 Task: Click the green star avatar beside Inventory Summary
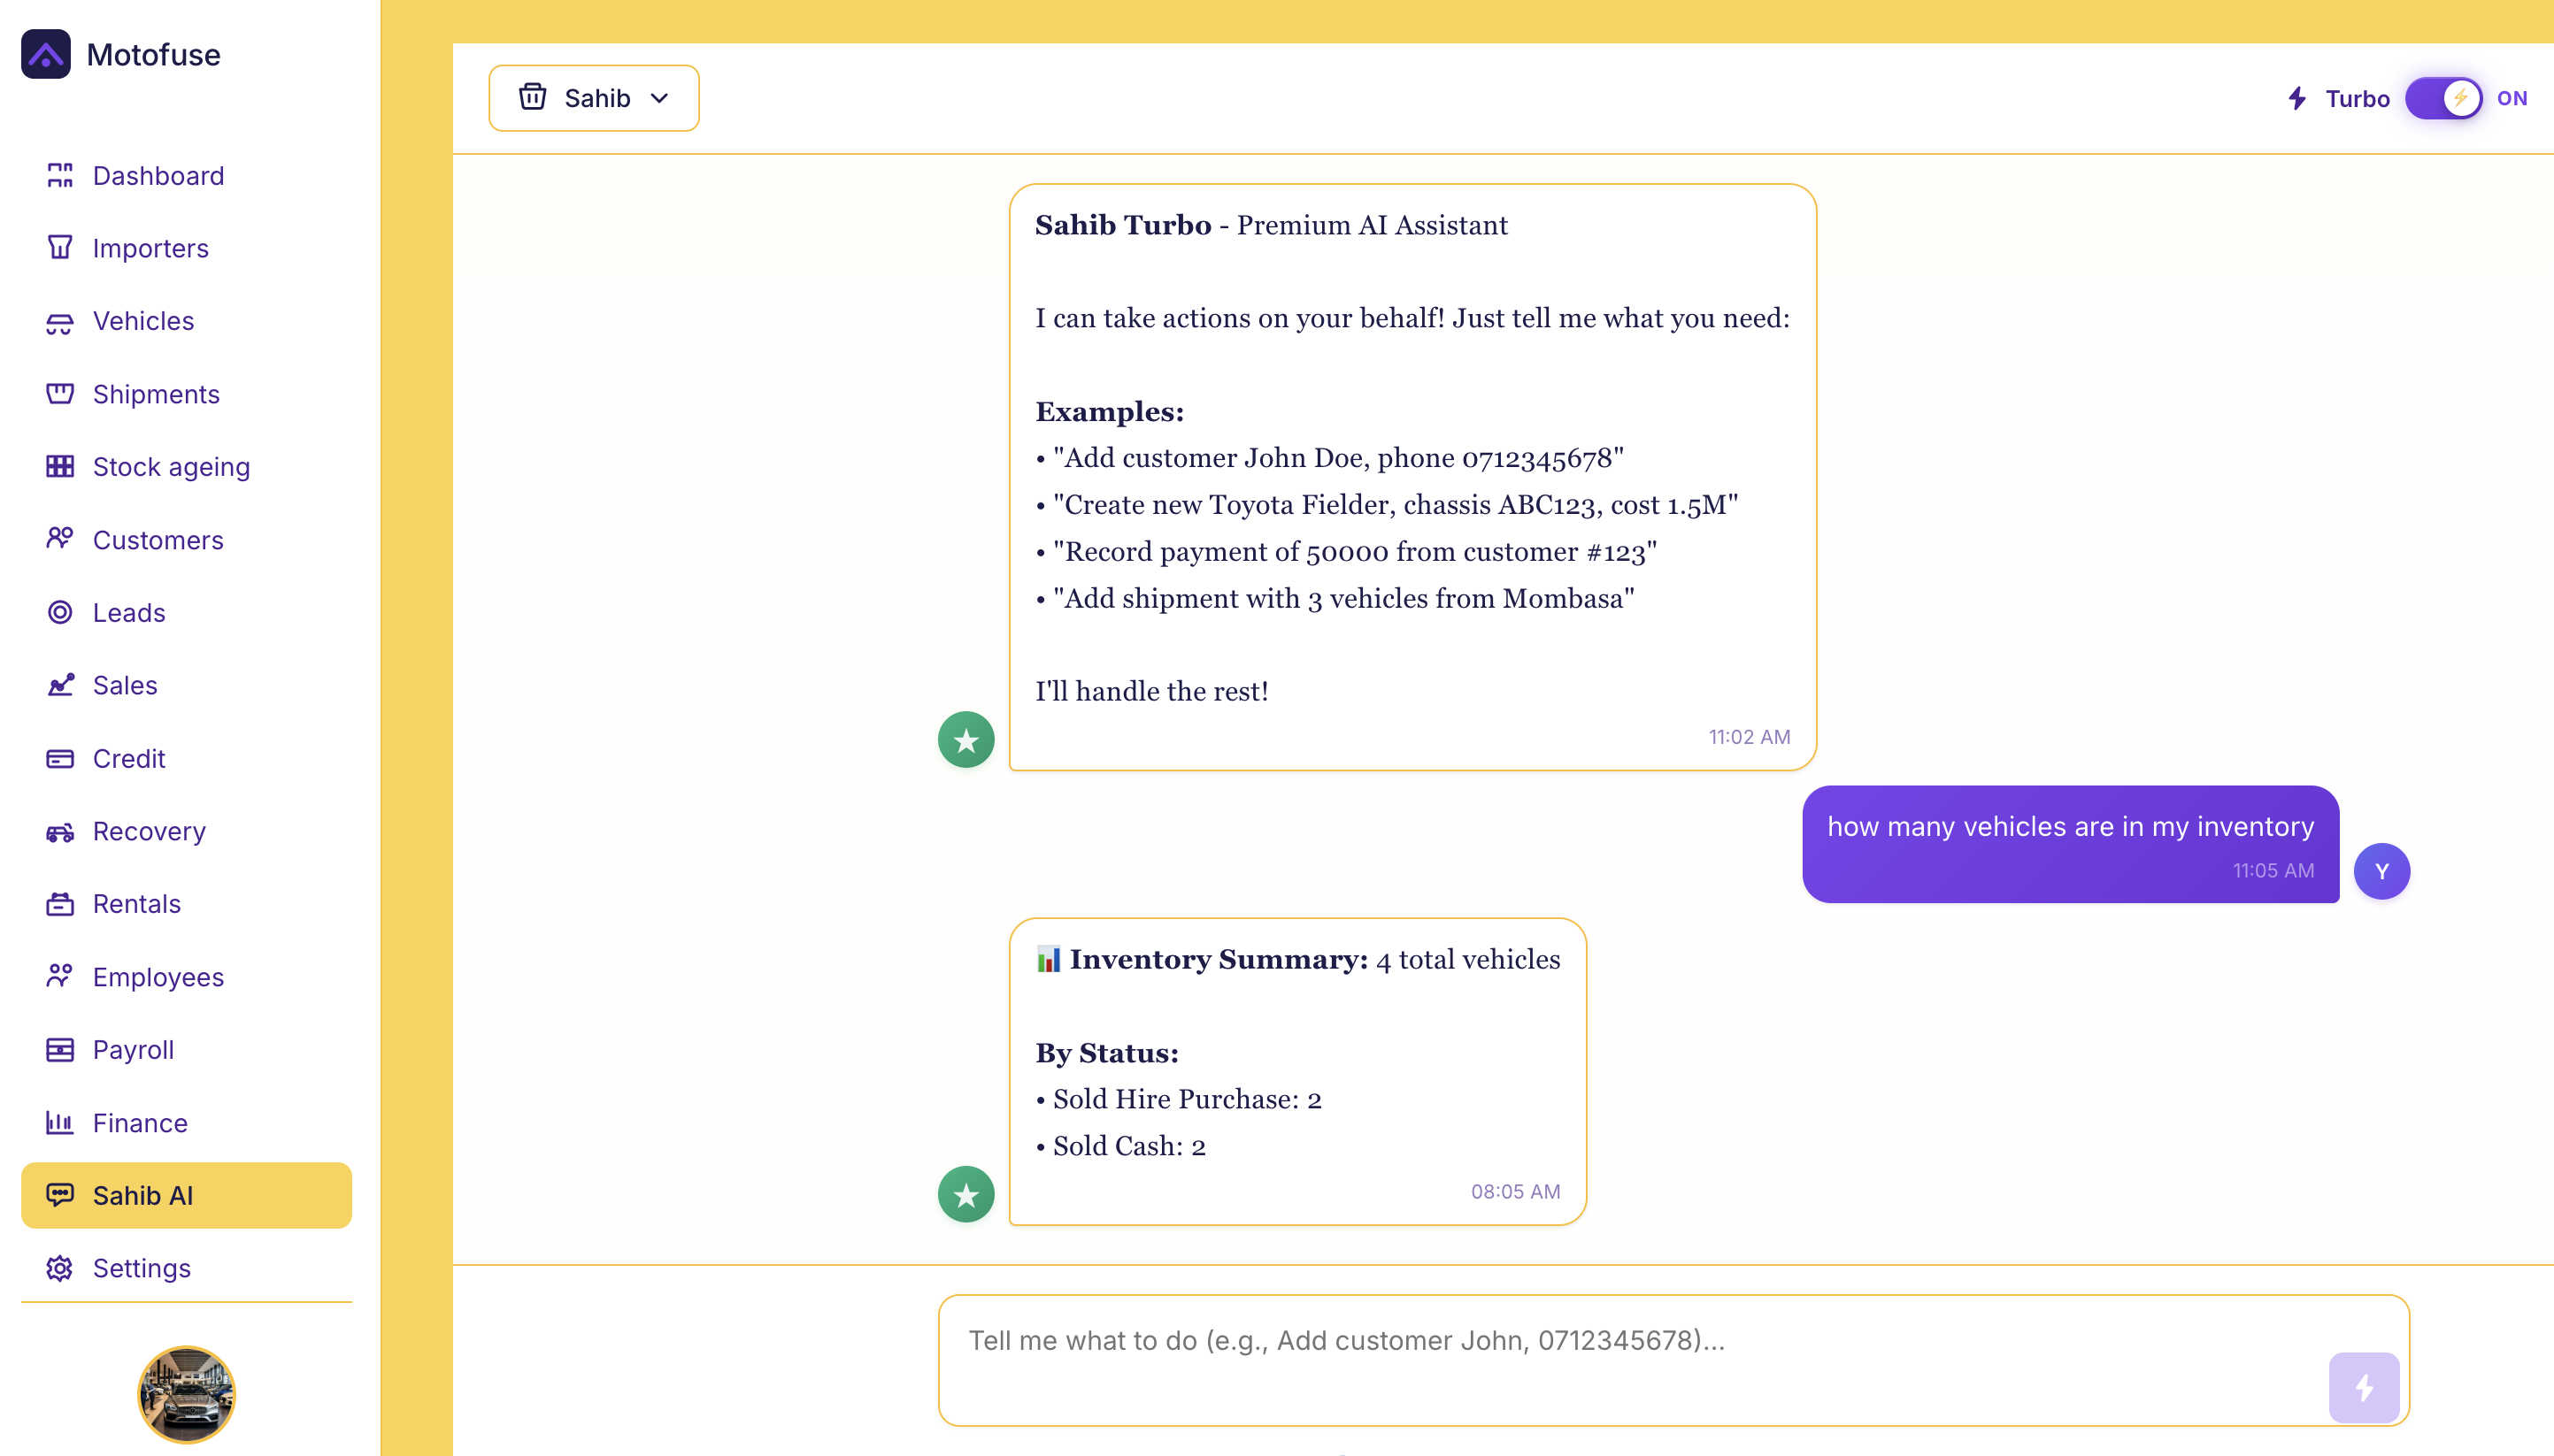(965, 1194)
